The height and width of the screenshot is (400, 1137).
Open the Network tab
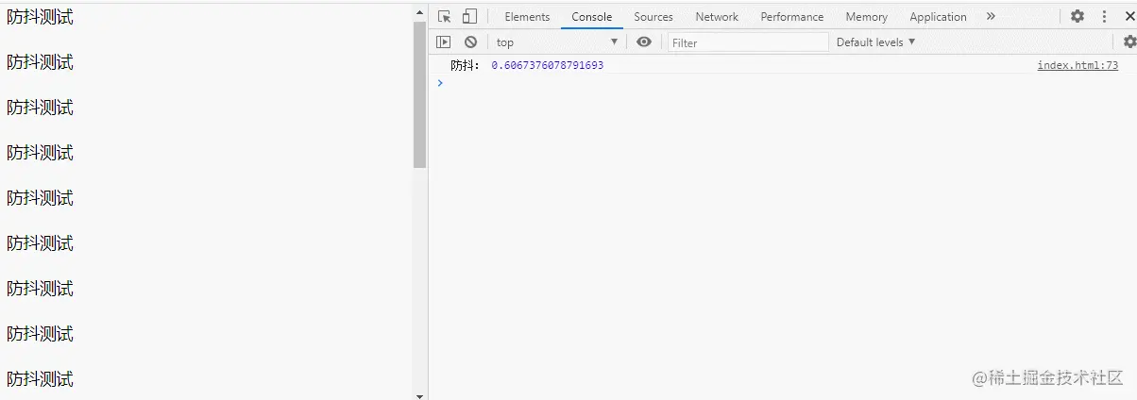(x=717, y=16)
